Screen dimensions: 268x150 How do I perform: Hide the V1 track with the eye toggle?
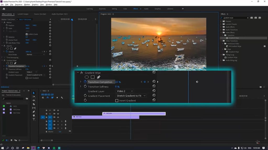pos(58,117)
